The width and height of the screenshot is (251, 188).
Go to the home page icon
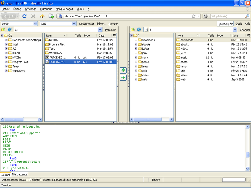click(42, 16)
